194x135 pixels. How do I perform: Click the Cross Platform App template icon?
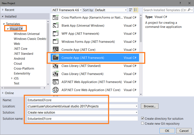point(55,18)
